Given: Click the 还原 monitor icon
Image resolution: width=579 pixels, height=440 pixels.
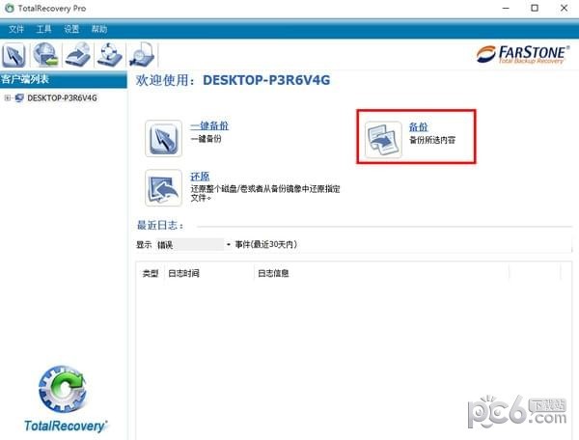Looking at the screenshot, I should (x=164, y=188).
